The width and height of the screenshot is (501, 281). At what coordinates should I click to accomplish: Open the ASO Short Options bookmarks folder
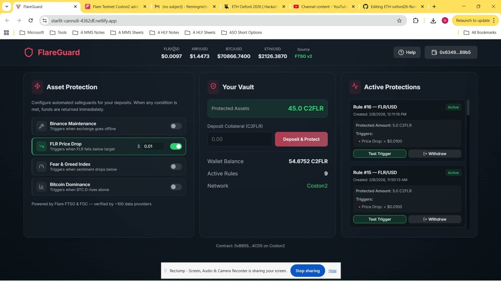242,32
